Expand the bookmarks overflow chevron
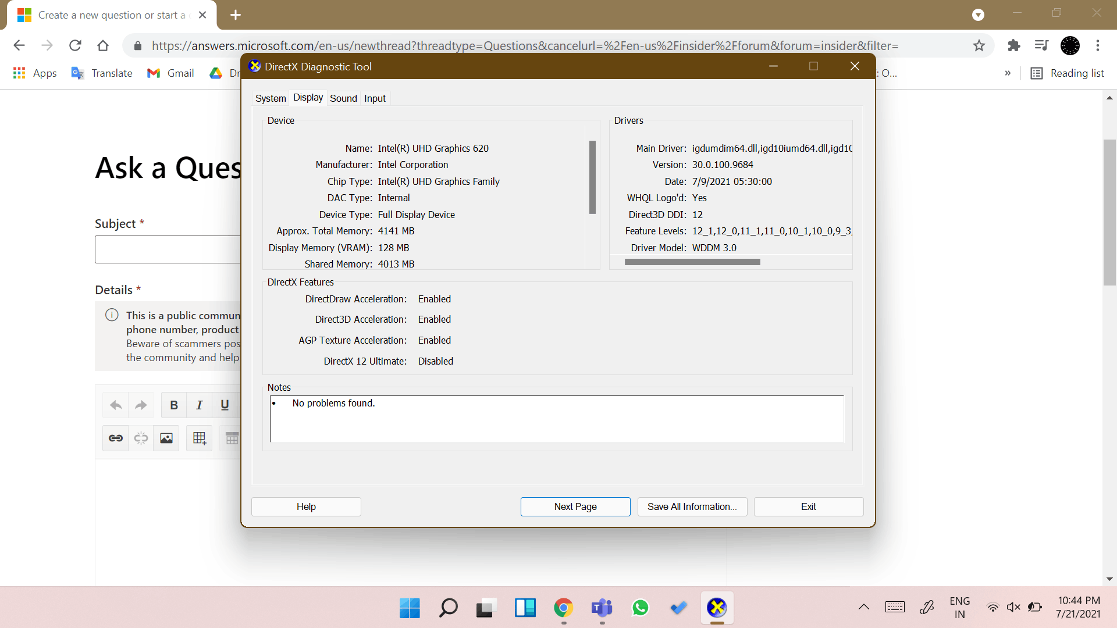1117x628 pixels. 1008,73
